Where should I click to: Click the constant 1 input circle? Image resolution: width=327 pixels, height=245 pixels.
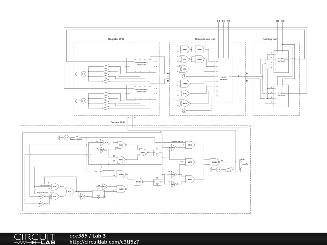[184, 76]
